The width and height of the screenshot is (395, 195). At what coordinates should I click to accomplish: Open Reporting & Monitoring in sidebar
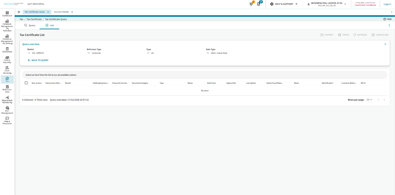coord(7,99)
